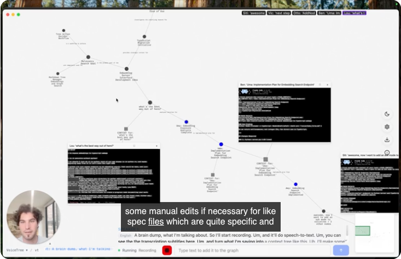Select the 'awesome, now I want' ask mode node

323,211
